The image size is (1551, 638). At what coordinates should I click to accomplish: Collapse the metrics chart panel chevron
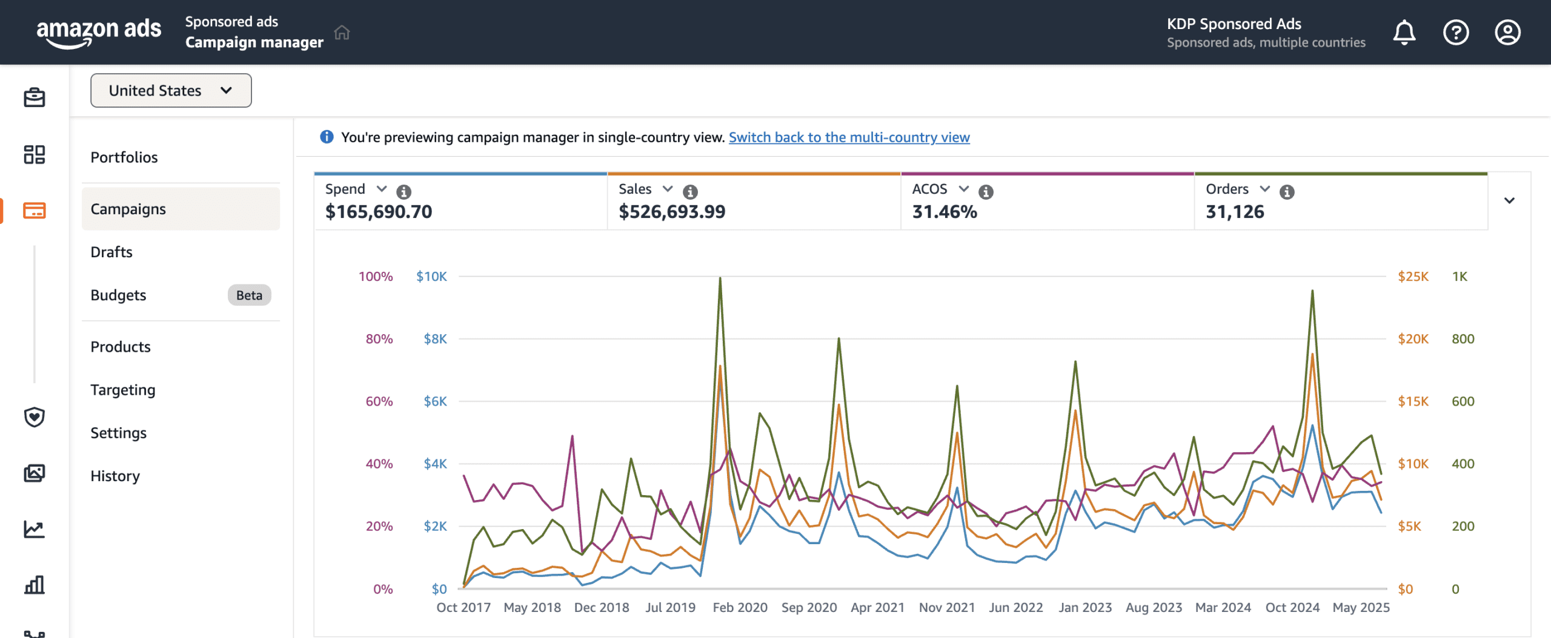[x=1509, y=201]
